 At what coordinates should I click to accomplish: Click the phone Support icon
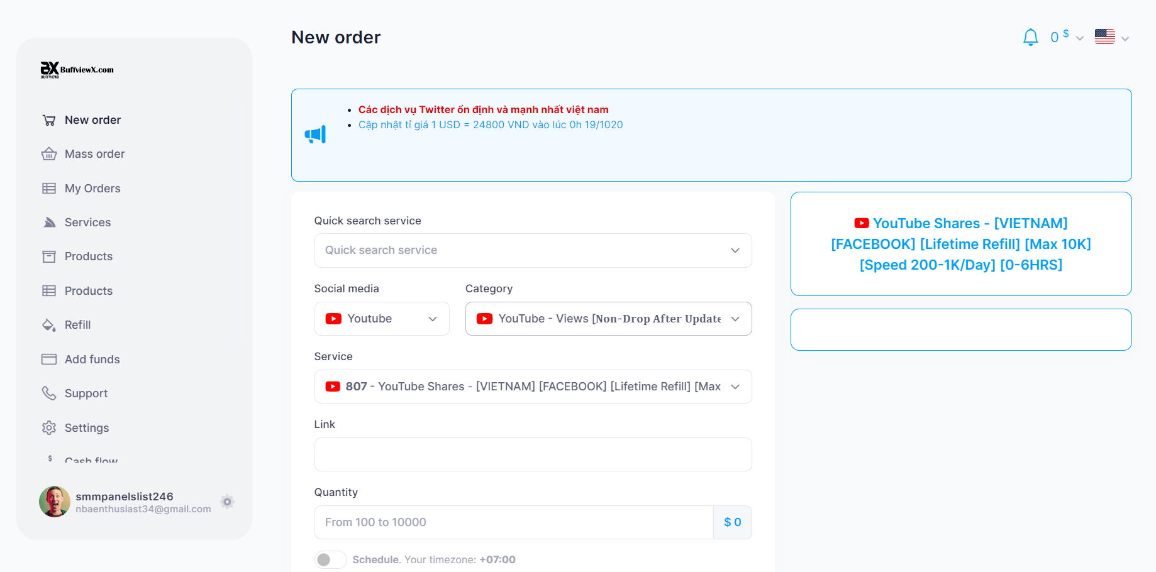point(49,393)
